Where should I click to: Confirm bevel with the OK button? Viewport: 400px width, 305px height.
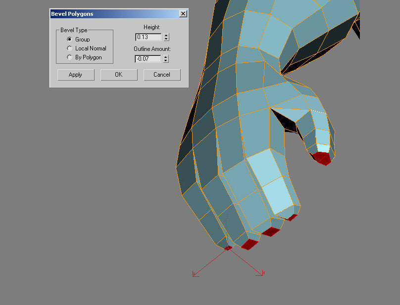click(119, 75)
